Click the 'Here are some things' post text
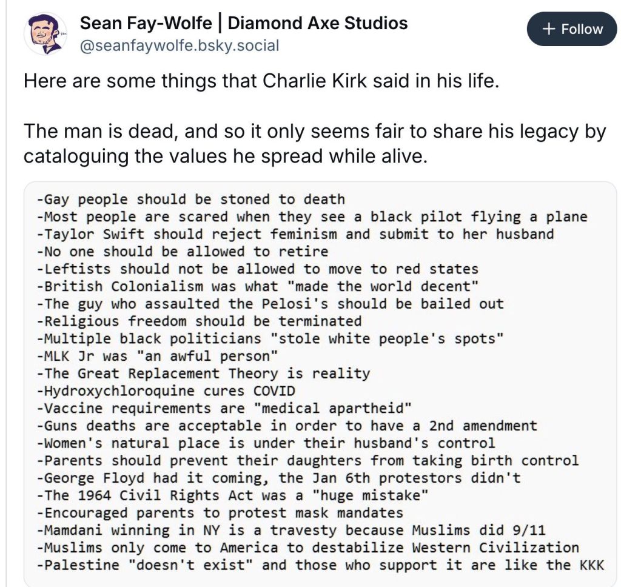Viewport: 621px width, 587px height. (x=261, y=81)
